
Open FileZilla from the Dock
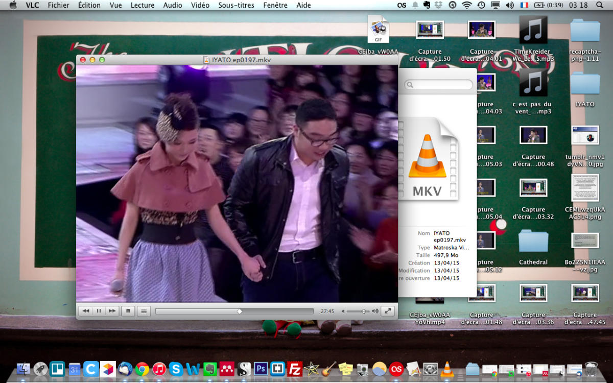(294, 368)
